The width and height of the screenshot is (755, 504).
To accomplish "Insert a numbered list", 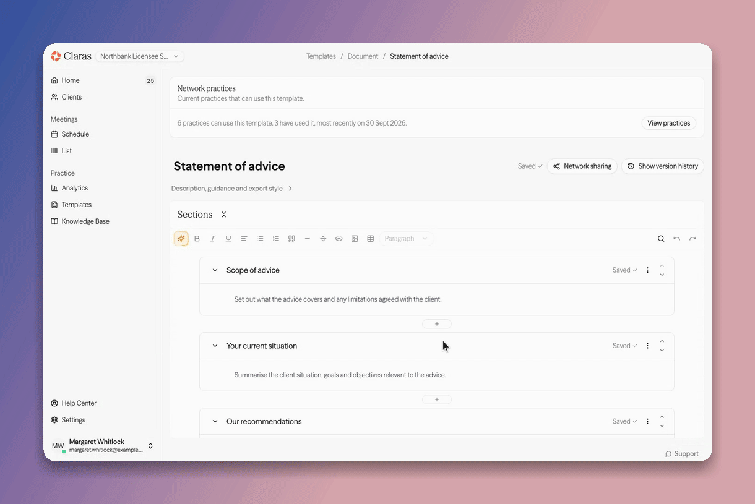I will (276, 239).
